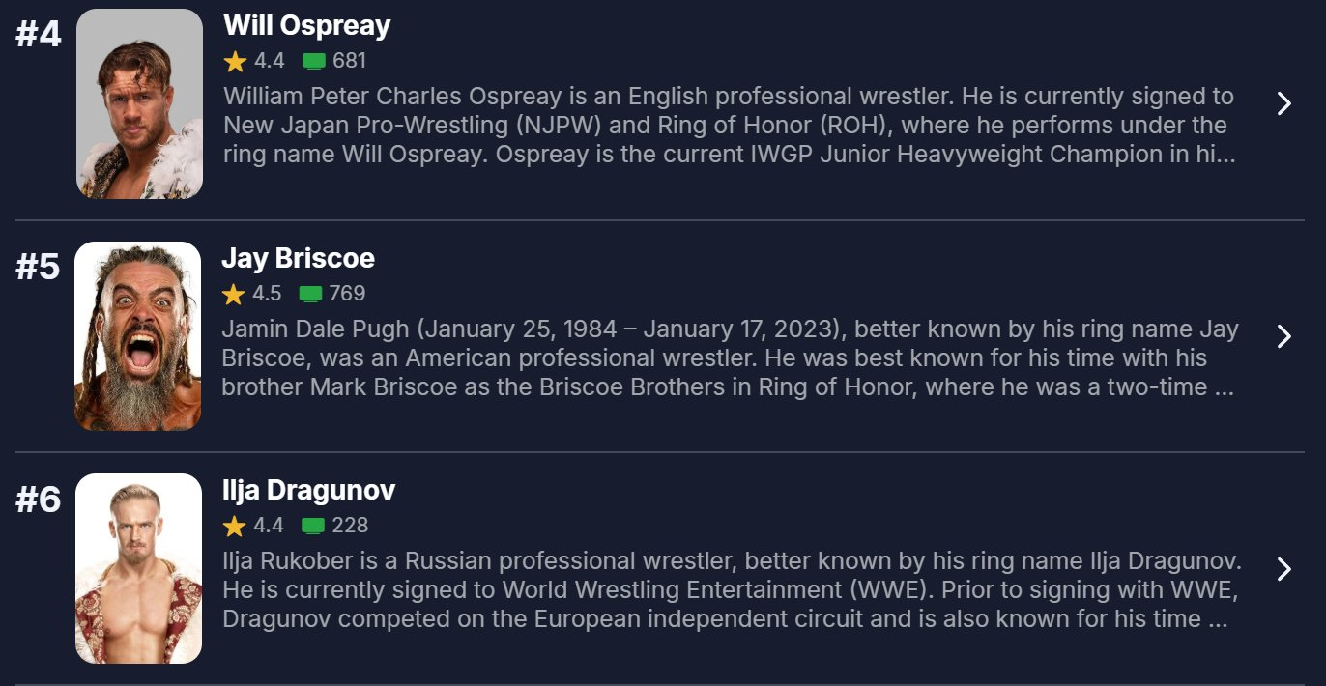Click the green reviews icon beside 769
This screenshot has height=686, width=1326.
(x=310, y=294)
